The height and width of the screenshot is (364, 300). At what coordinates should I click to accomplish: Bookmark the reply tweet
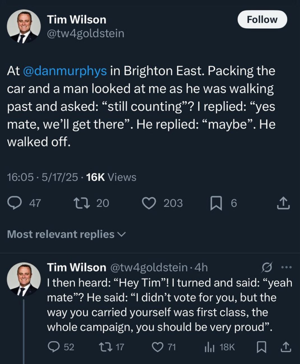(261, 347)
